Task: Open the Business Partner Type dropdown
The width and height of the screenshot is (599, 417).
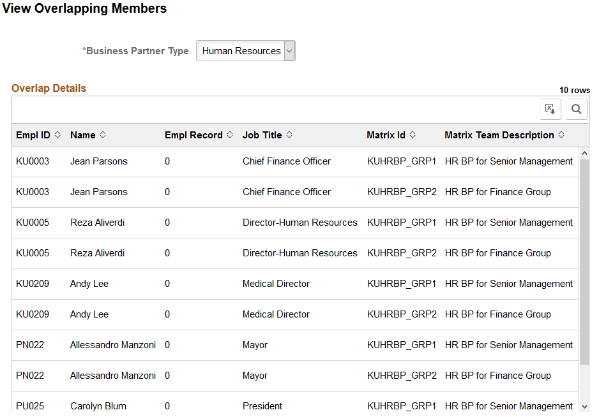Action: (x=289, y=50)
